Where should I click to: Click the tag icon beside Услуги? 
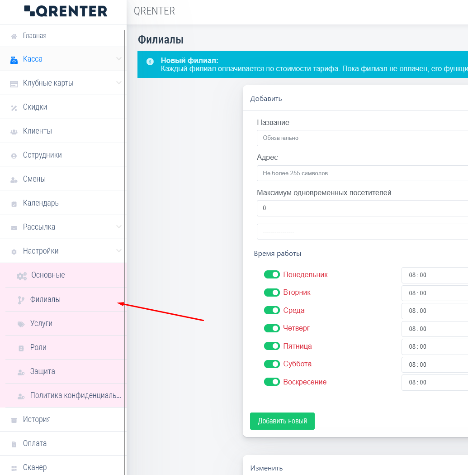pyautogui.click(x=21, y=324)
